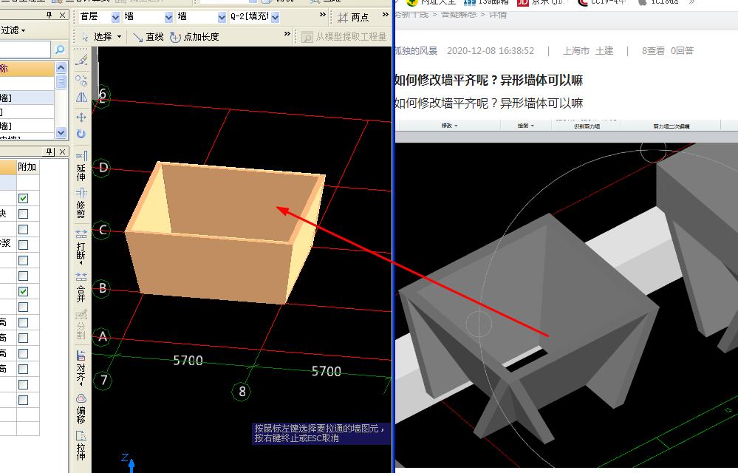Click the bold question title in browser
The image size is (738, 473).
(488, 81)
